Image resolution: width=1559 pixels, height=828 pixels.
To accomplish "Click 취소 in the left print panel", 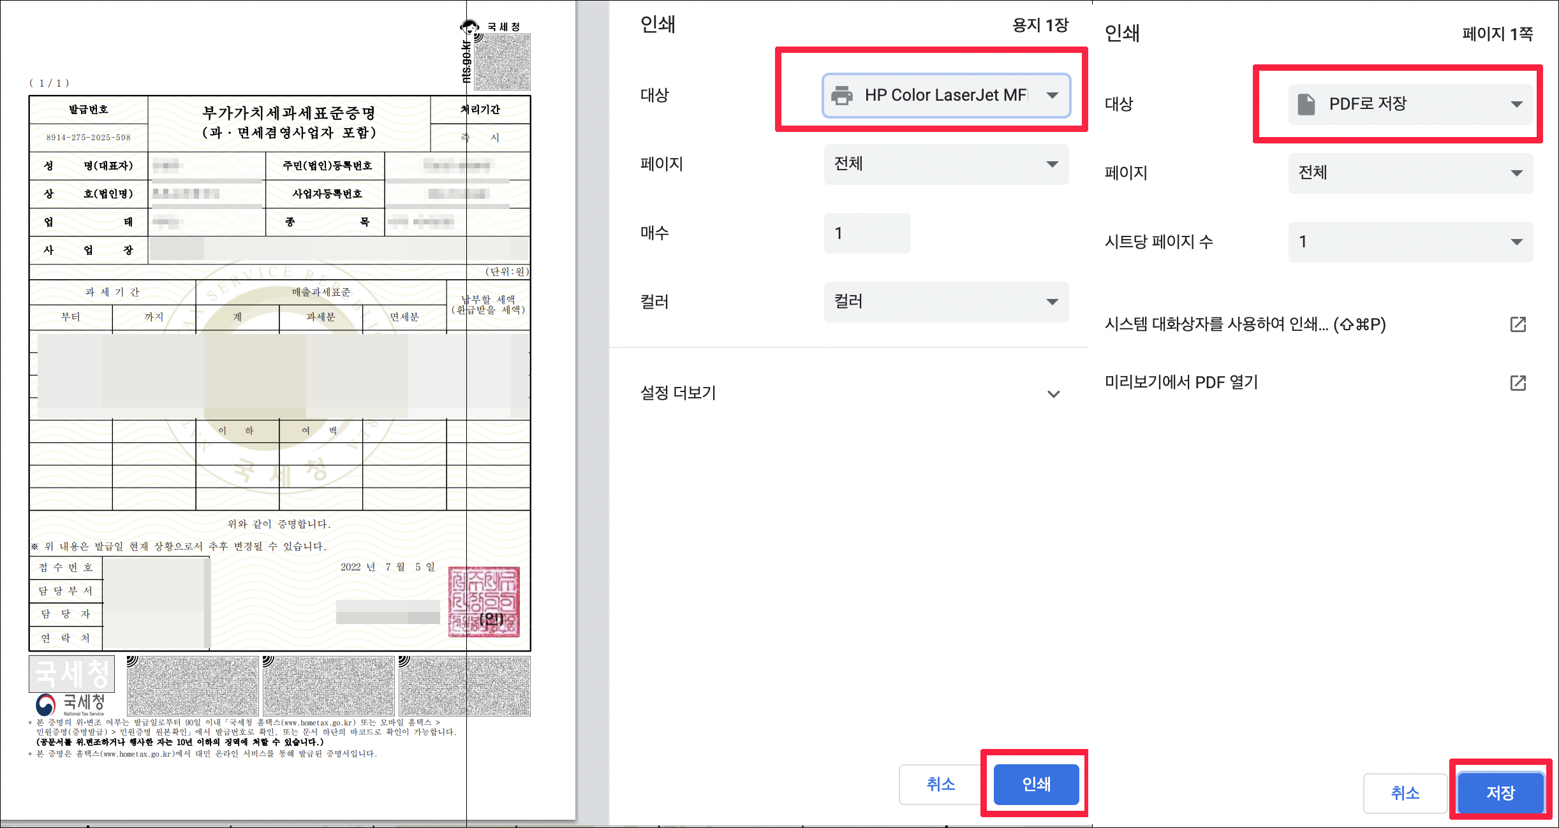I will coord(941,784).
